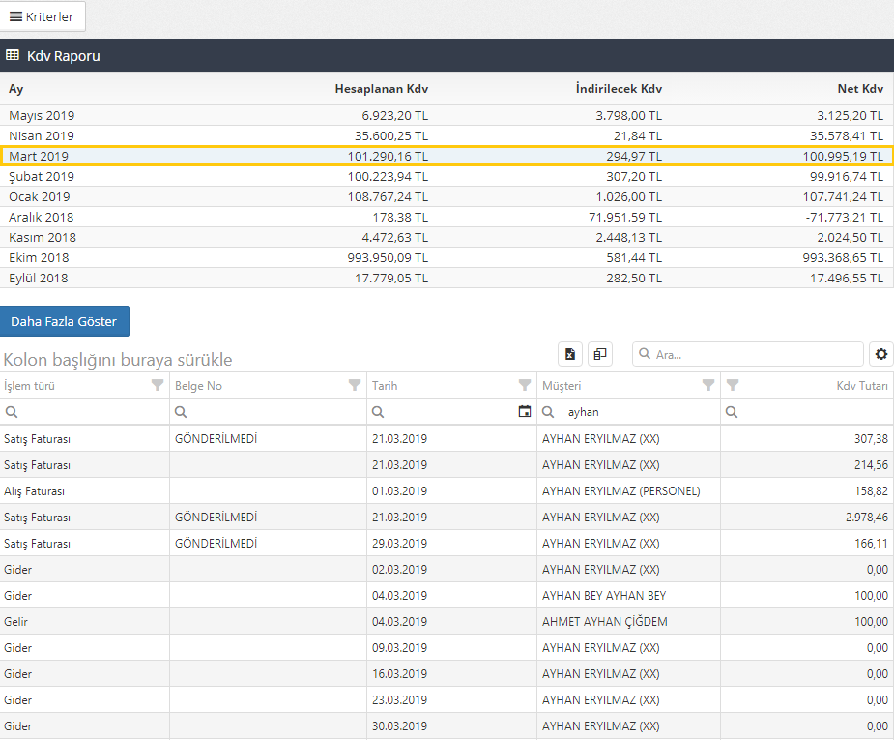Click the Müşteri filter field containing ayhan

638,412
